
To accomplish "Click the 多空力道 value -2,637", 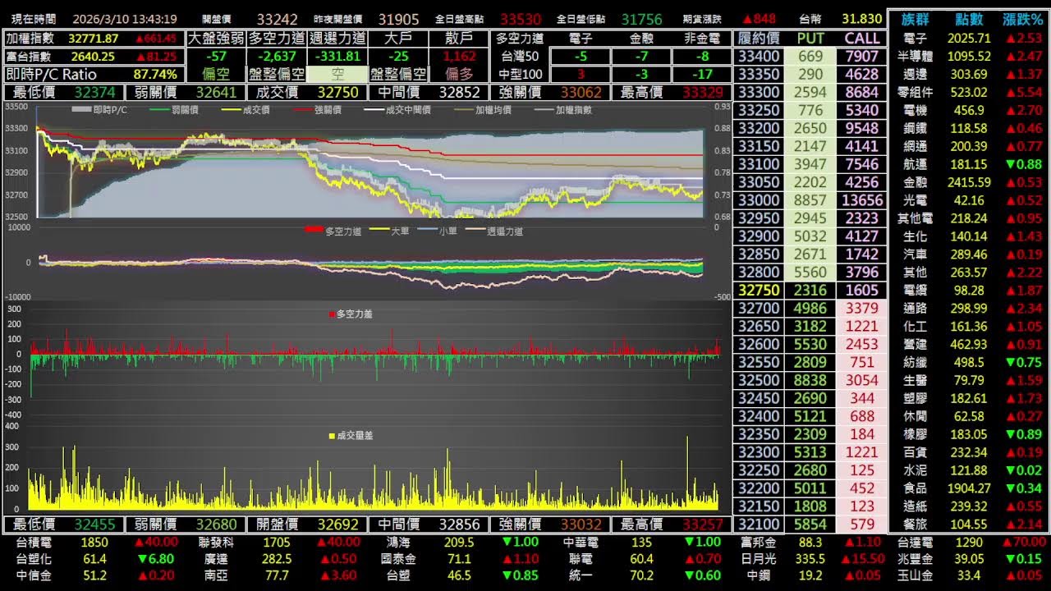I will click(x=277, y=56).
